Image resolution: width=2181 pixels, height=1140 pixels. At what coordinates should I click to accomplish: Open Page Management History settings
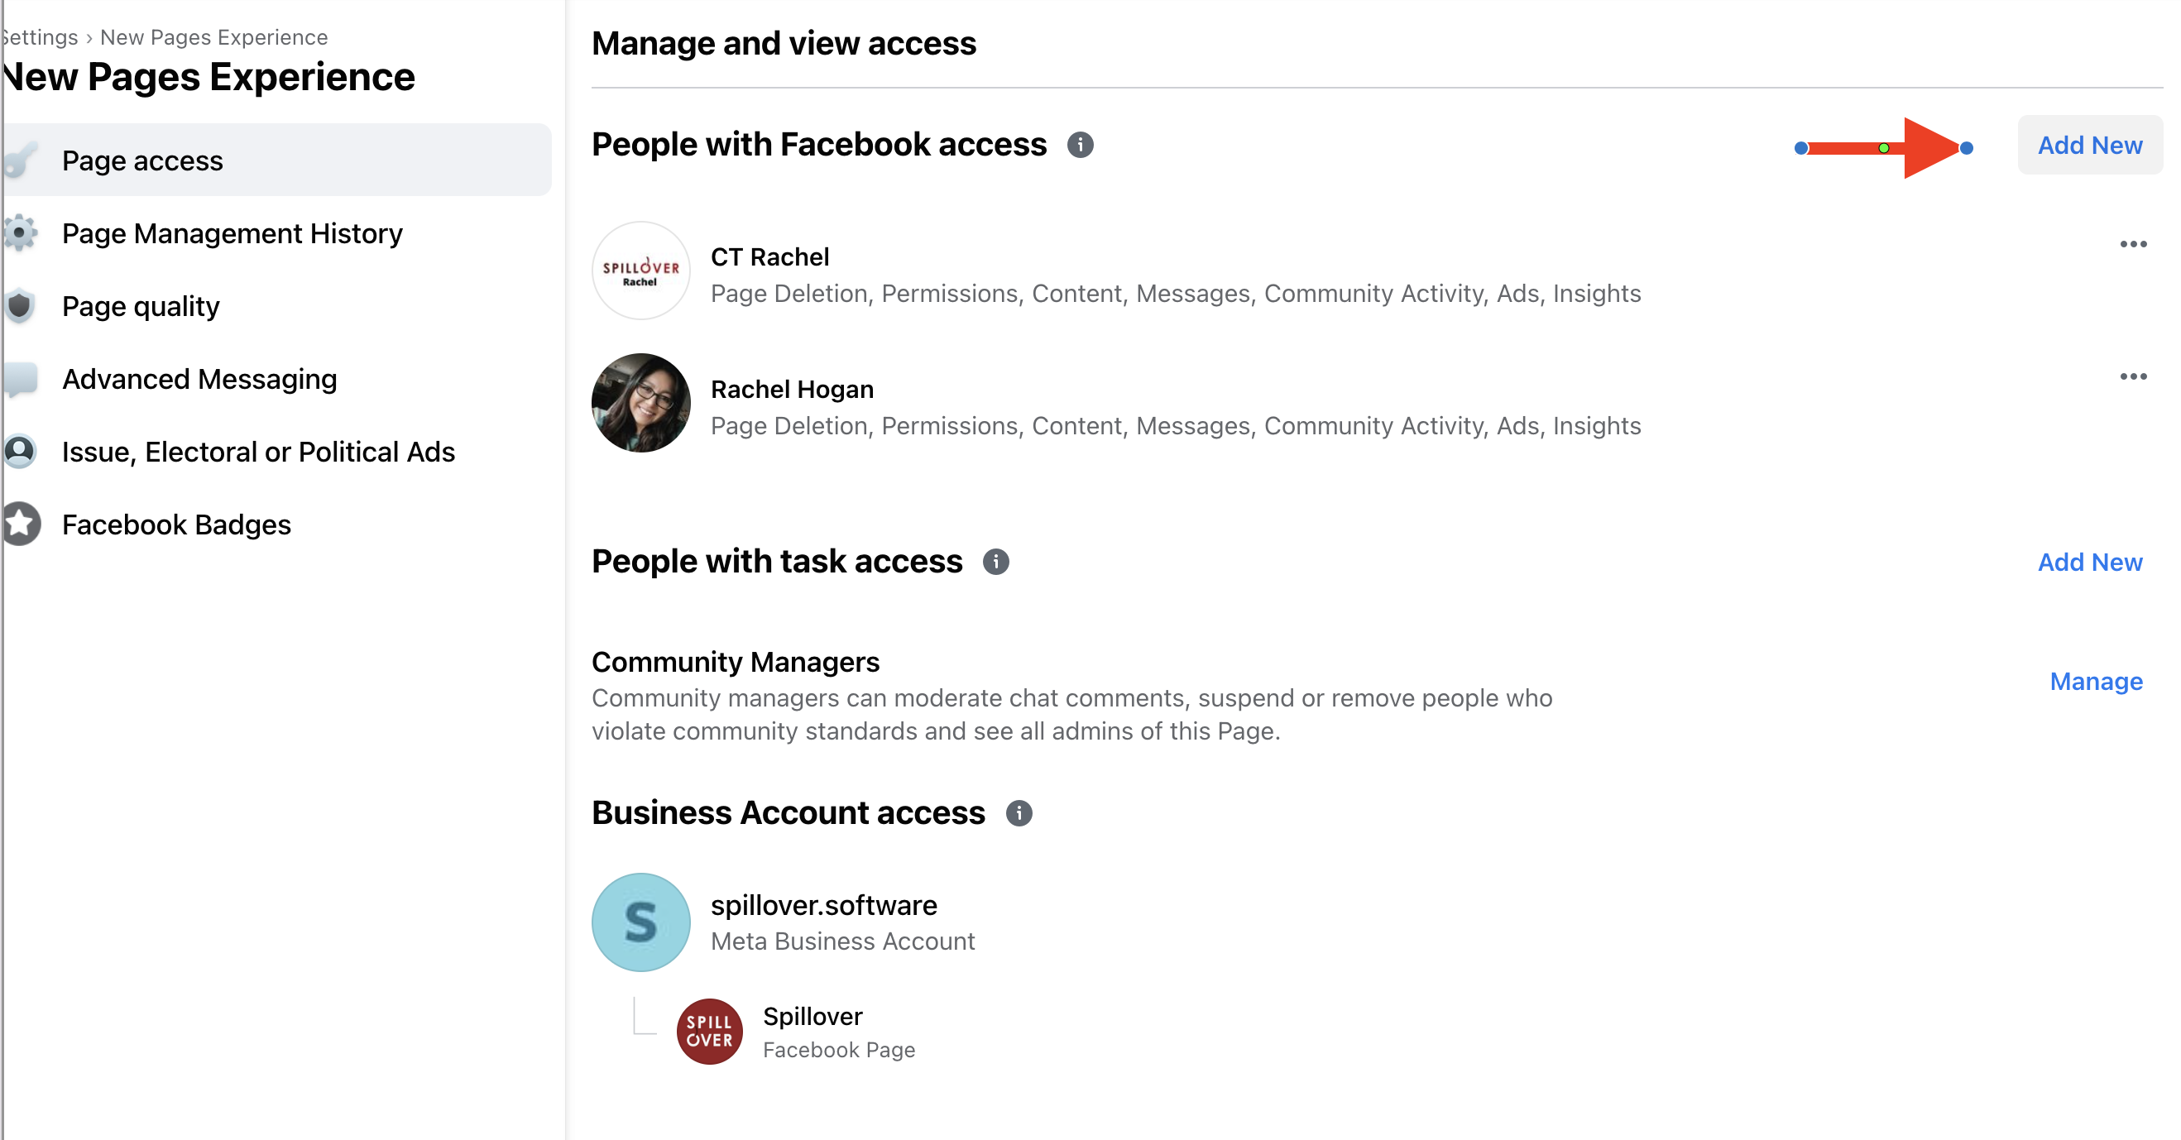point(232,233)
